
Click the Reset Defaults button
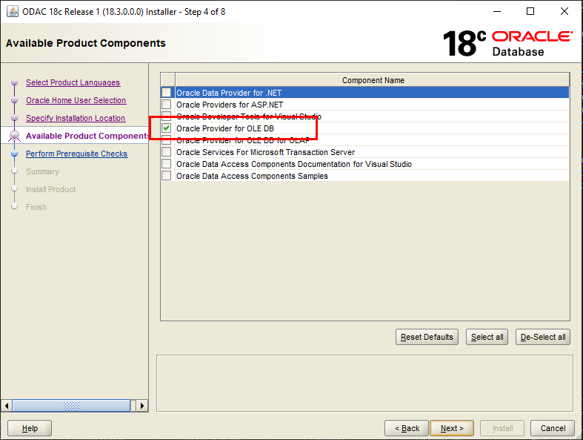pos(427,337)
